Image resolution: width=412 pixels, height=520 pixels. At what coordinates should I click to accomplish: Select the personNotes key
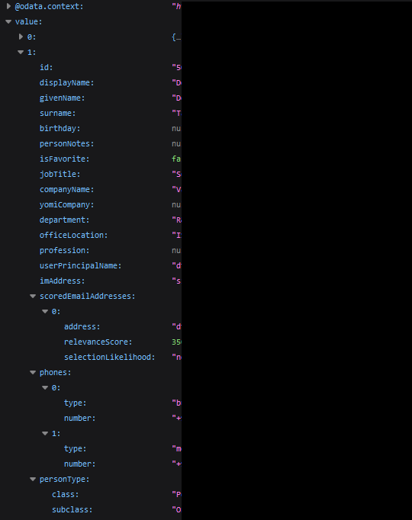click(x=66, y=143)
